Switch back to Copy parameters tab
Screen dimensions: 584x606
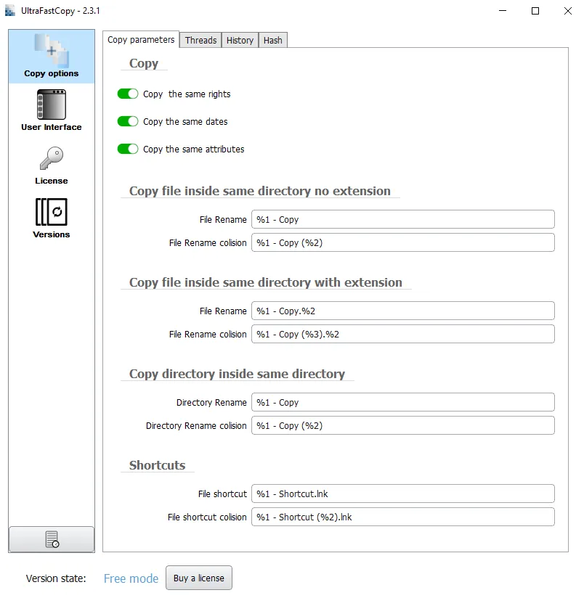[141, 40]
